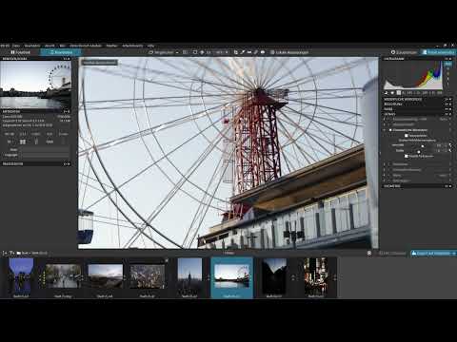This screenshot has height=342, width=457.
Task: Click the grid icon in metadata panel
Action: [23, 142]
